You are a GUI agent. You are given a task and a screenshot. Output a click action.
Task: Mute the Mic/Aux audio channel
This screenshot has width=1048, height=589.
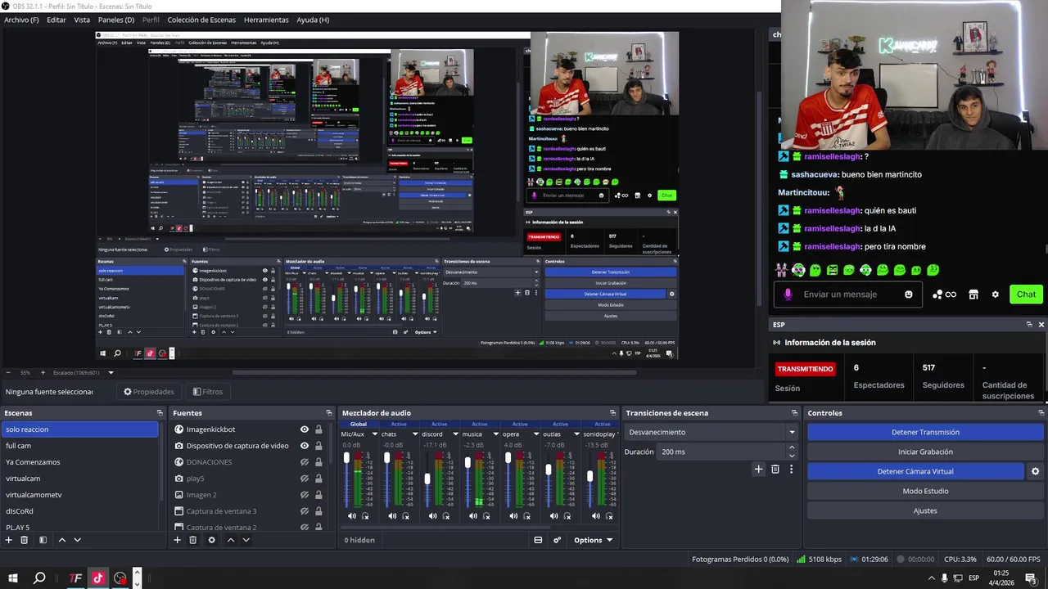tap(352, 516)
